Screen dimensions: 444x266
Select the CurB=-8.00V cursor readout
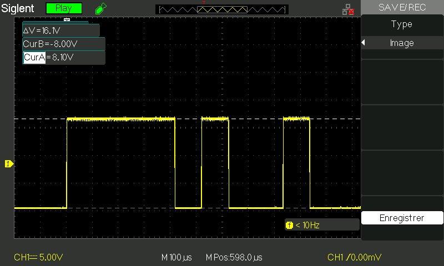click(x=63, y=44)
